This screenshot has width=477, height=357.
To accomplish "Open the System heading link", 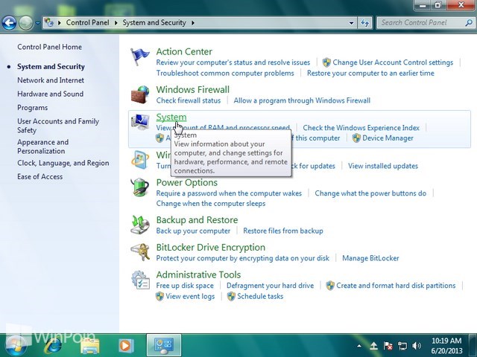I will 171,118.
